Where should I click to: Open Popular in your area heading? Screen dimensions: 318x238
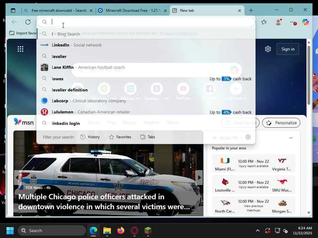229,148
